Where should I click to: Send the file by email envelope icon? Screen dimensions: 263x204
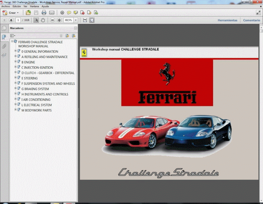(x=52, y=13)
